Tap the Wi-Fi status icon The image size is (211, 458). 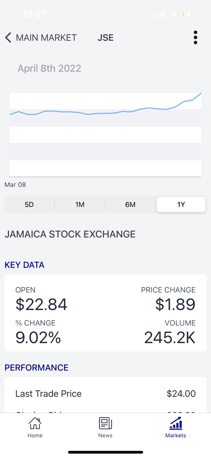(173, 14)
